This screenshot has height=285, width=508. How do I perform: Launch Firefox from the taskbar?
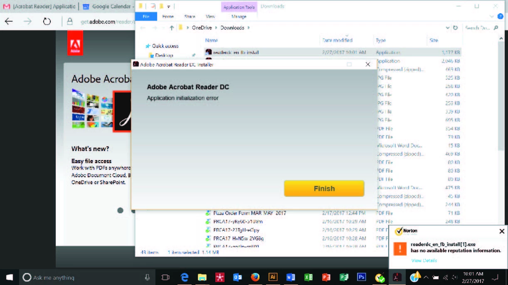(255, 277)
